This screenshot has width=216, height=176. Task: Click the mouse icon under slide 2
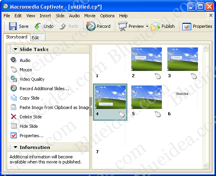pyautogui.click(x=158, y=76)
